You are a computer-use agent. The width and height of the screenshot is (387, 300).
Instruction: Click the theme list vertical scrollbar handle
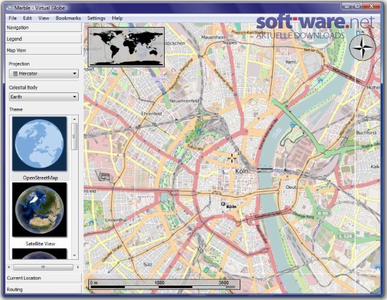click(75, 136)
